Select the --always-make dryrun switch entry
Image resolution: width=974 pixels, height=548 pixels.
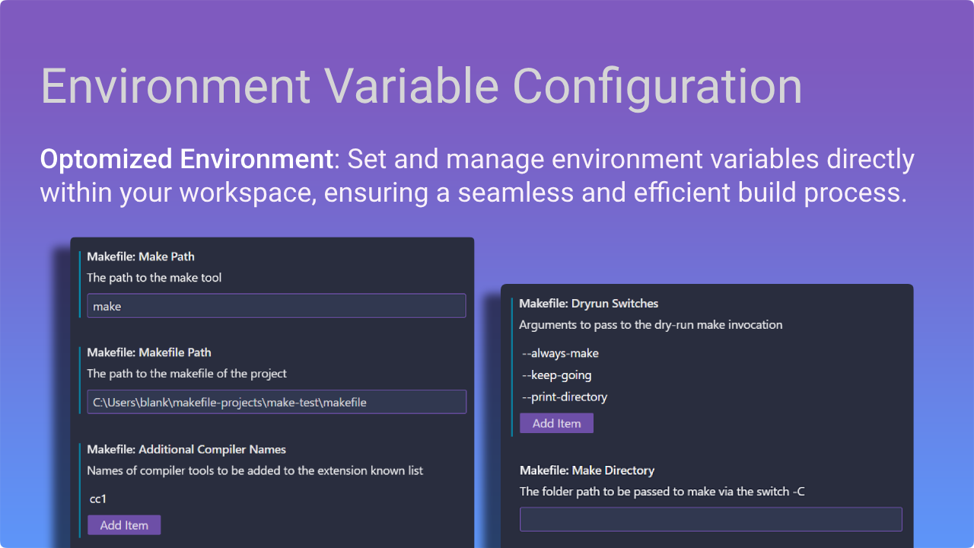pos(560,353)
